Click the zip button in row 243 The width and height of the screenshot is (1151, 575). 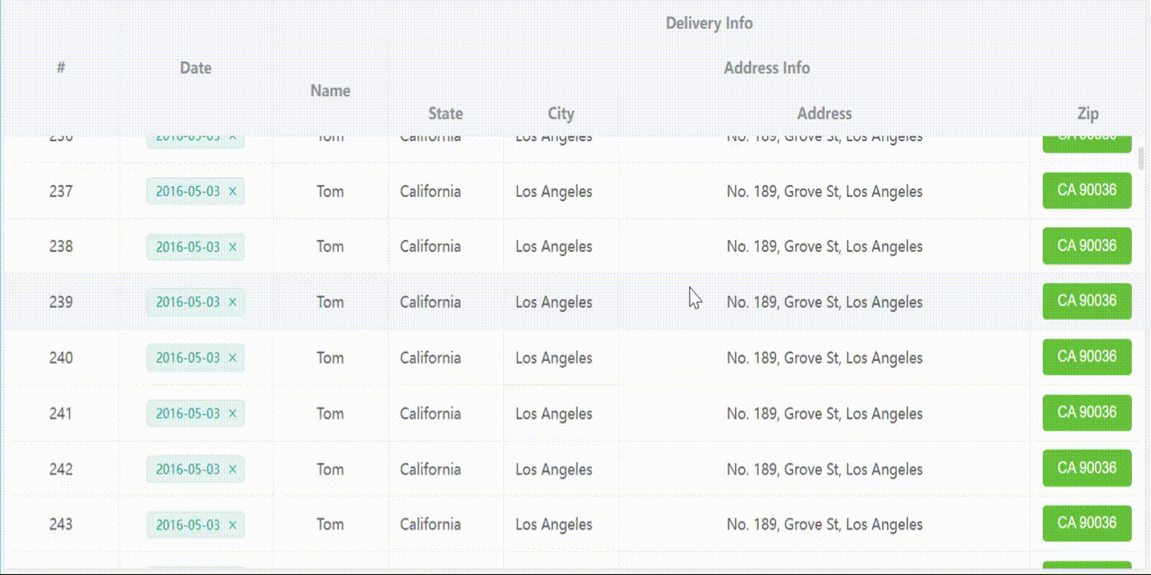1087,524
